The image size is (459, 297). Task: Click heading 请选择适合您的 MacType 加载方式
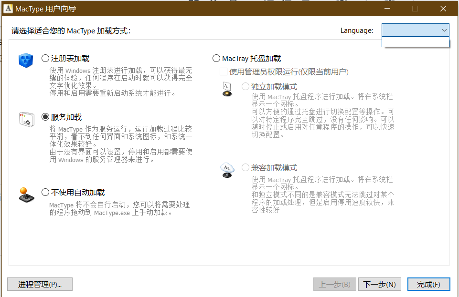coord(71,31)
